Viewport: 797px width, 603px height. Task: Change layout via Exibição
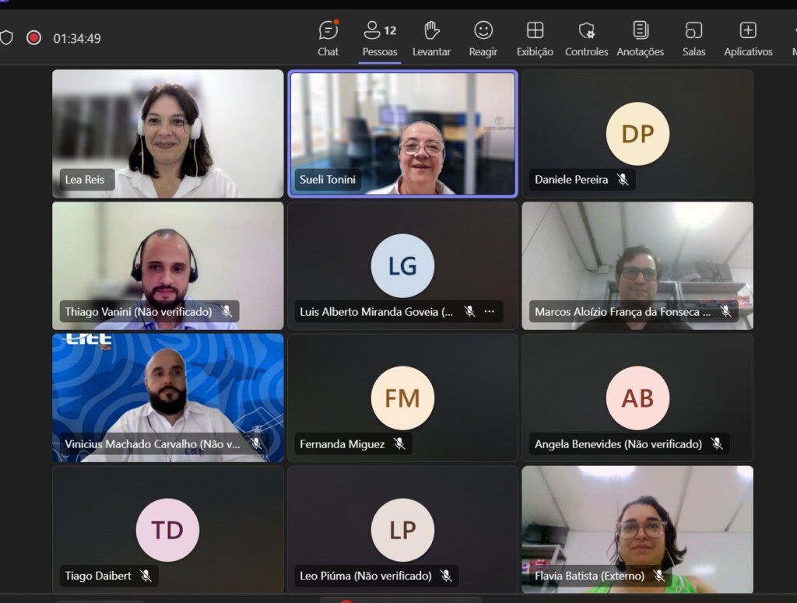coord(535,38)
